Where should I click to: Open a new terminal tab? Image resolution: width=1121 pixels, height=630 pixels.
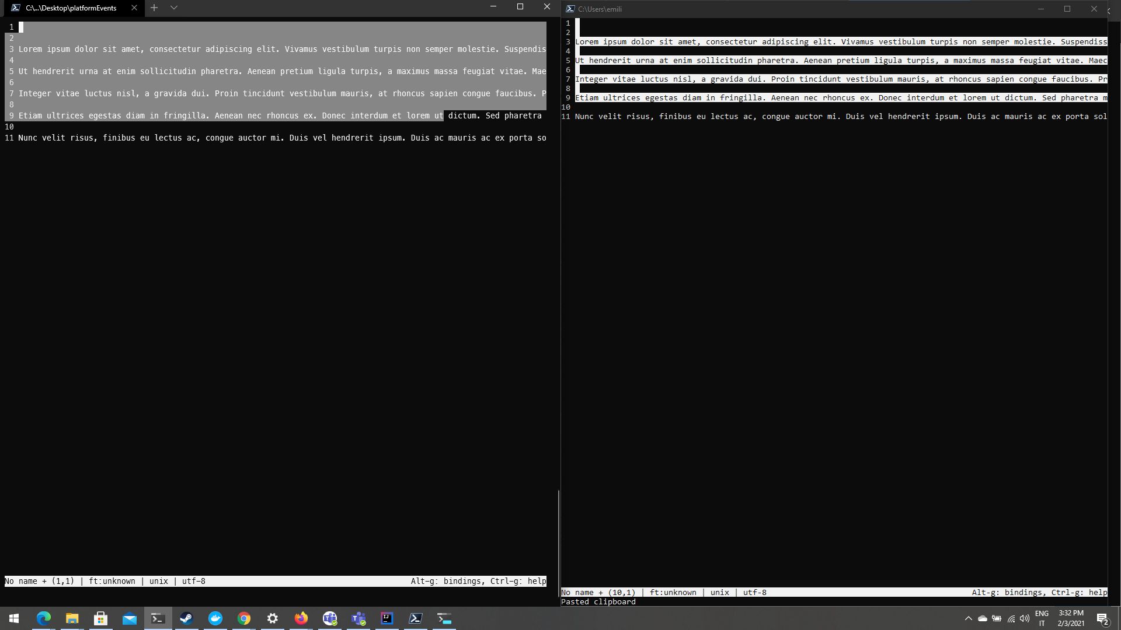(154, 8)
